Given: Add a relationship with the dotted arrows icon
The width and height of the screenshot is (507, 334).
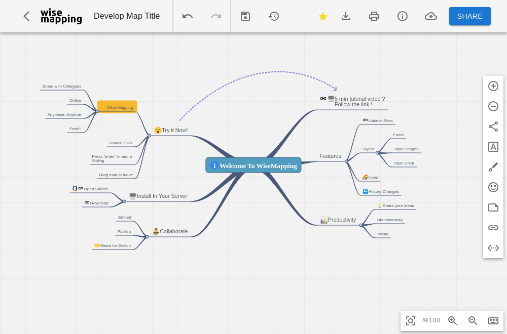Looking at the screenshot, I should [493, 248].
